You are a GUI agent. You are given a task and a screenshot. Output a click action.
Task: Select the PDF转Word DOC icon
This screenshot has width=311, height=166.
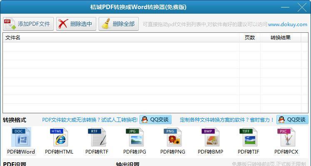pyautogui.click(x=21, y=137)
